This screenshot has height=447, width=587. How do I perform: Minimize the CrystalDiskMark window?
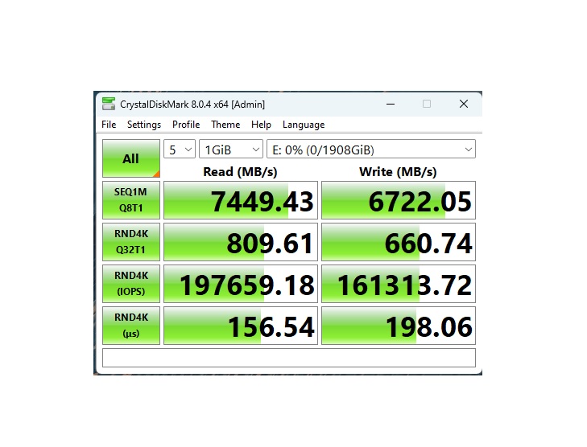click(x=391, y=104)
